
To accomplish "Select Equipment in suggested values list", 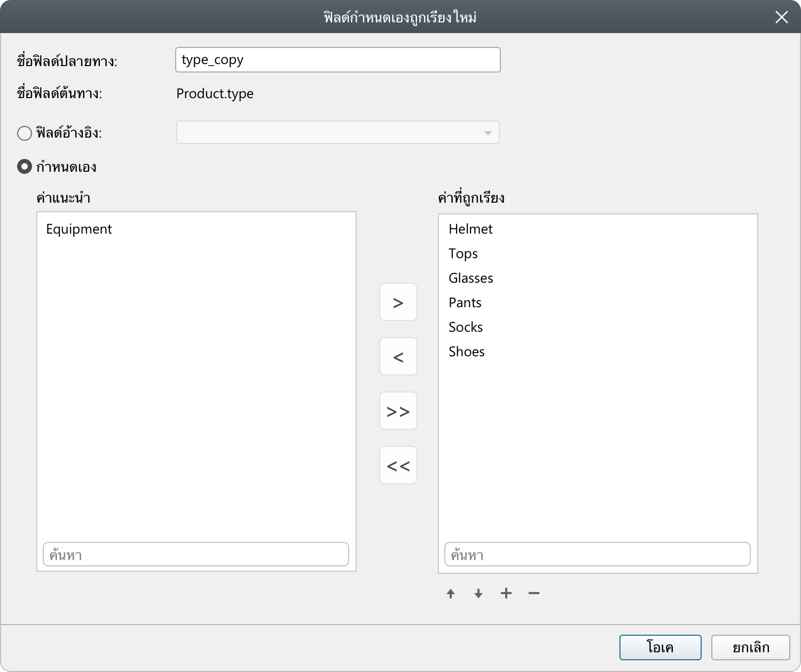I will coord(79,229).
